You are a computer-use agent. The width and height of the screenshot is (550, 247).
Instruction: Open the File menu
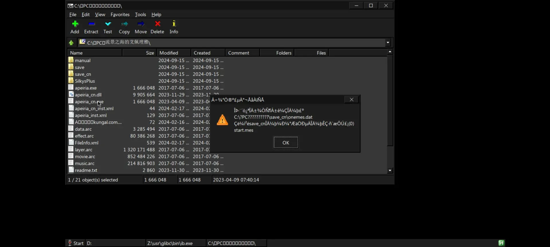click(73, 14)
